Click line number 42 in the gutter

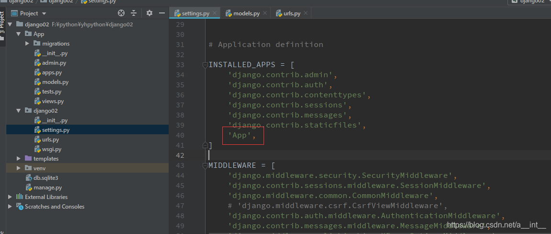coord(180,155)
